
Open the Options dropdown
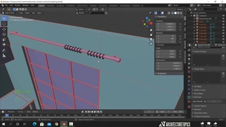[x=181, y=10]
